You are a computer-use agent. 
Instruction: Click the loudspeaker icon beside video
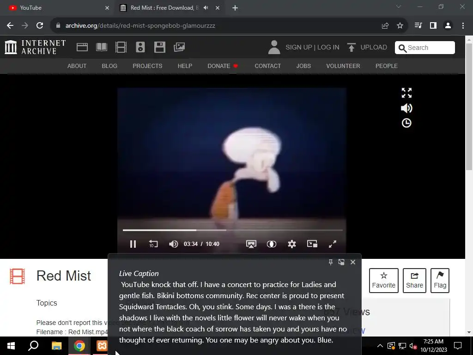coord(406,108)
